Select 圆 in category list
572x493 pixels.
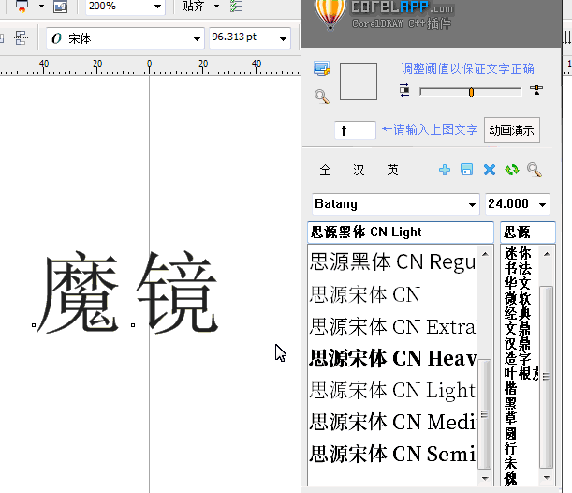click(x=511, y=434)
